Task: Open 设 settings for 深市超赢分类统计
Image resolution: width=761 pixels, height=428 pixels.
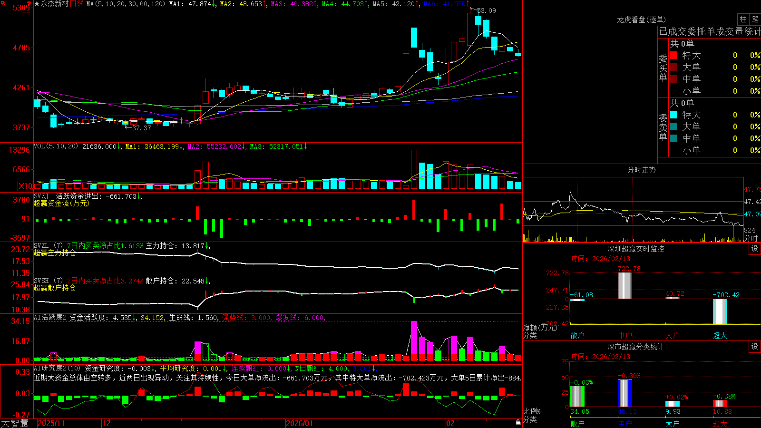Action: pyautogui.click(x=754, y=347)
